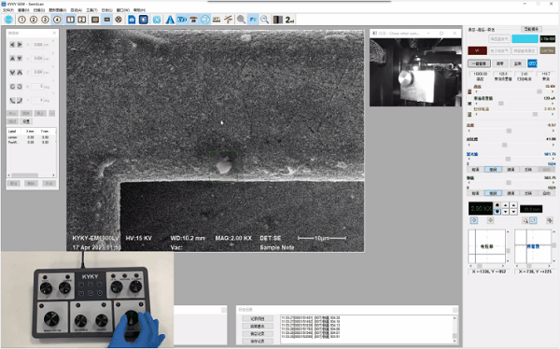Select scan speed preset 3 icon
The image size is (560, 349).
(x=45, y=20)
